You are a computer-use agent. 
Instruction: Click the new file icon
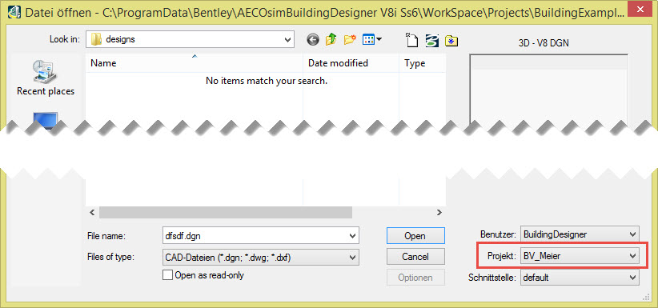point(412,40)
